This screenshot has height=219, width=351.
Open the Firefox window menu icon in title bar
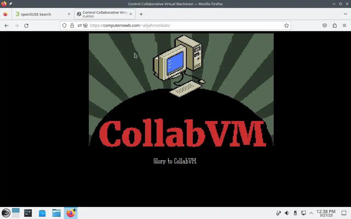point(4,4)
